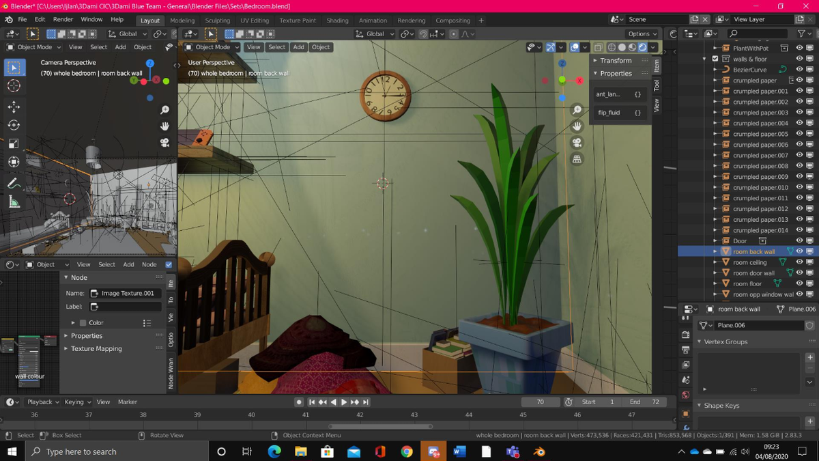This screenshot has width=819, height=461.
Task: Switch to the Shading workspace tab
Action: click(x=337, y=20)
